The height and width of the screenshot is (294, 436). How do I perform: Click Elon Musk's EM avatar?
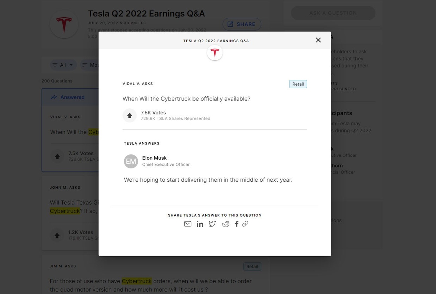(x=131, y=161)
